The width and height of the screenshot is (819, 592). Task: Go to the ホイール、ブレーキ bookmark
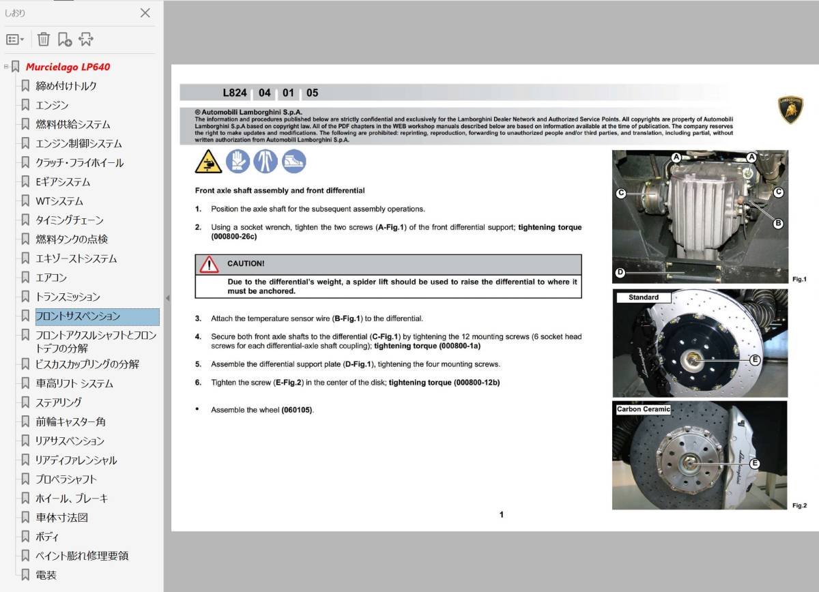click(x=72, y=498)
